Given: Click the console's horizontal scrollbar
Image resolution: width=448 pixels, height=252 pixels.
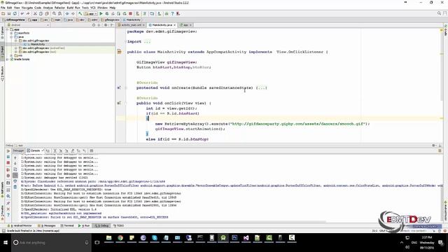Looking at the screenshot, I should click(x=174, y=221).
